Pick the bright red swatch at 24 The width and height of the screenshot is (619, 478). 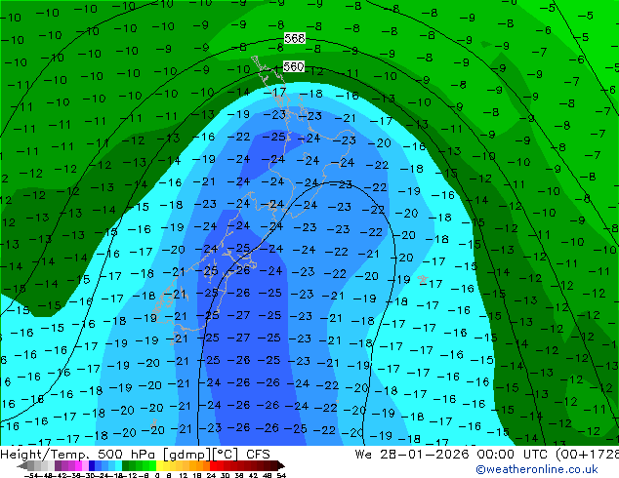click(x=213, y=465)
